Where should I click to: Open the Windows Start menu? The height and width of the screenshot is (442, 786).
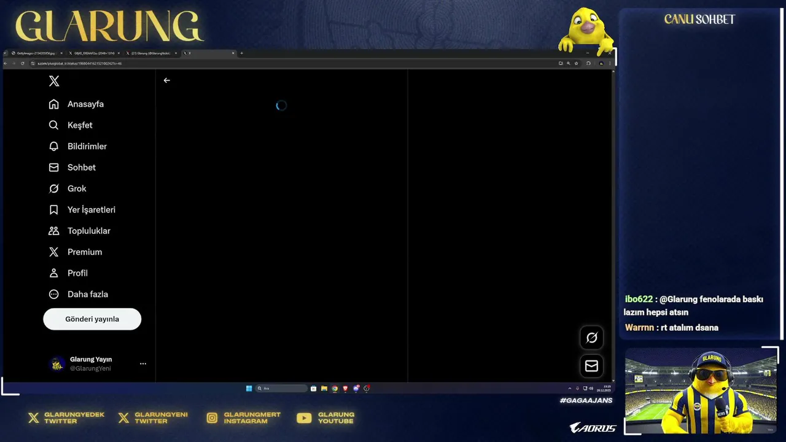[249, 389]
